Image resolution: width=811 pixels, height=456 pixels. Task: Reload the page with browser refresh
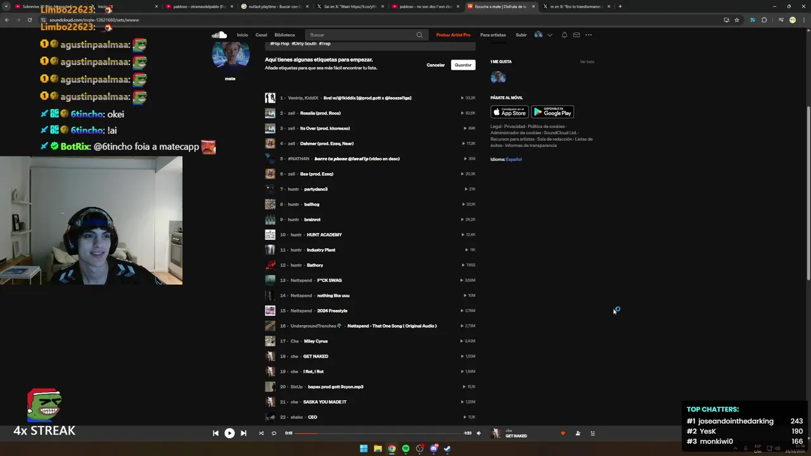[x=29, y=20]
